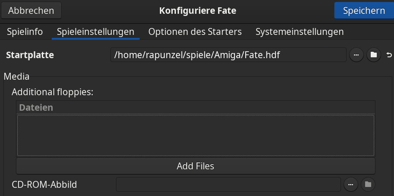Cancel the dialog with Abbrechen
Screen dimensions: 394x196
(x=31, y=10)
